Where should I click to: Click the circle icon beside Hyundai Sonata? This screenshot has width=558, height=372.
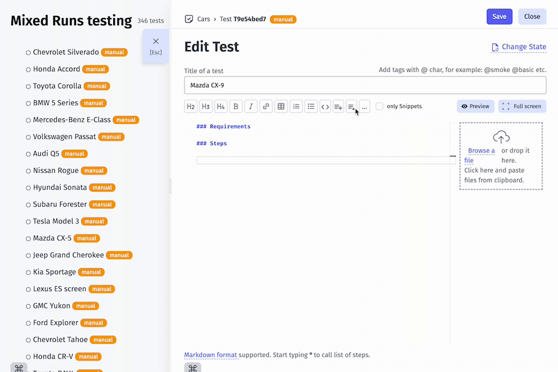pyautogui.click(x=28, y=188)
